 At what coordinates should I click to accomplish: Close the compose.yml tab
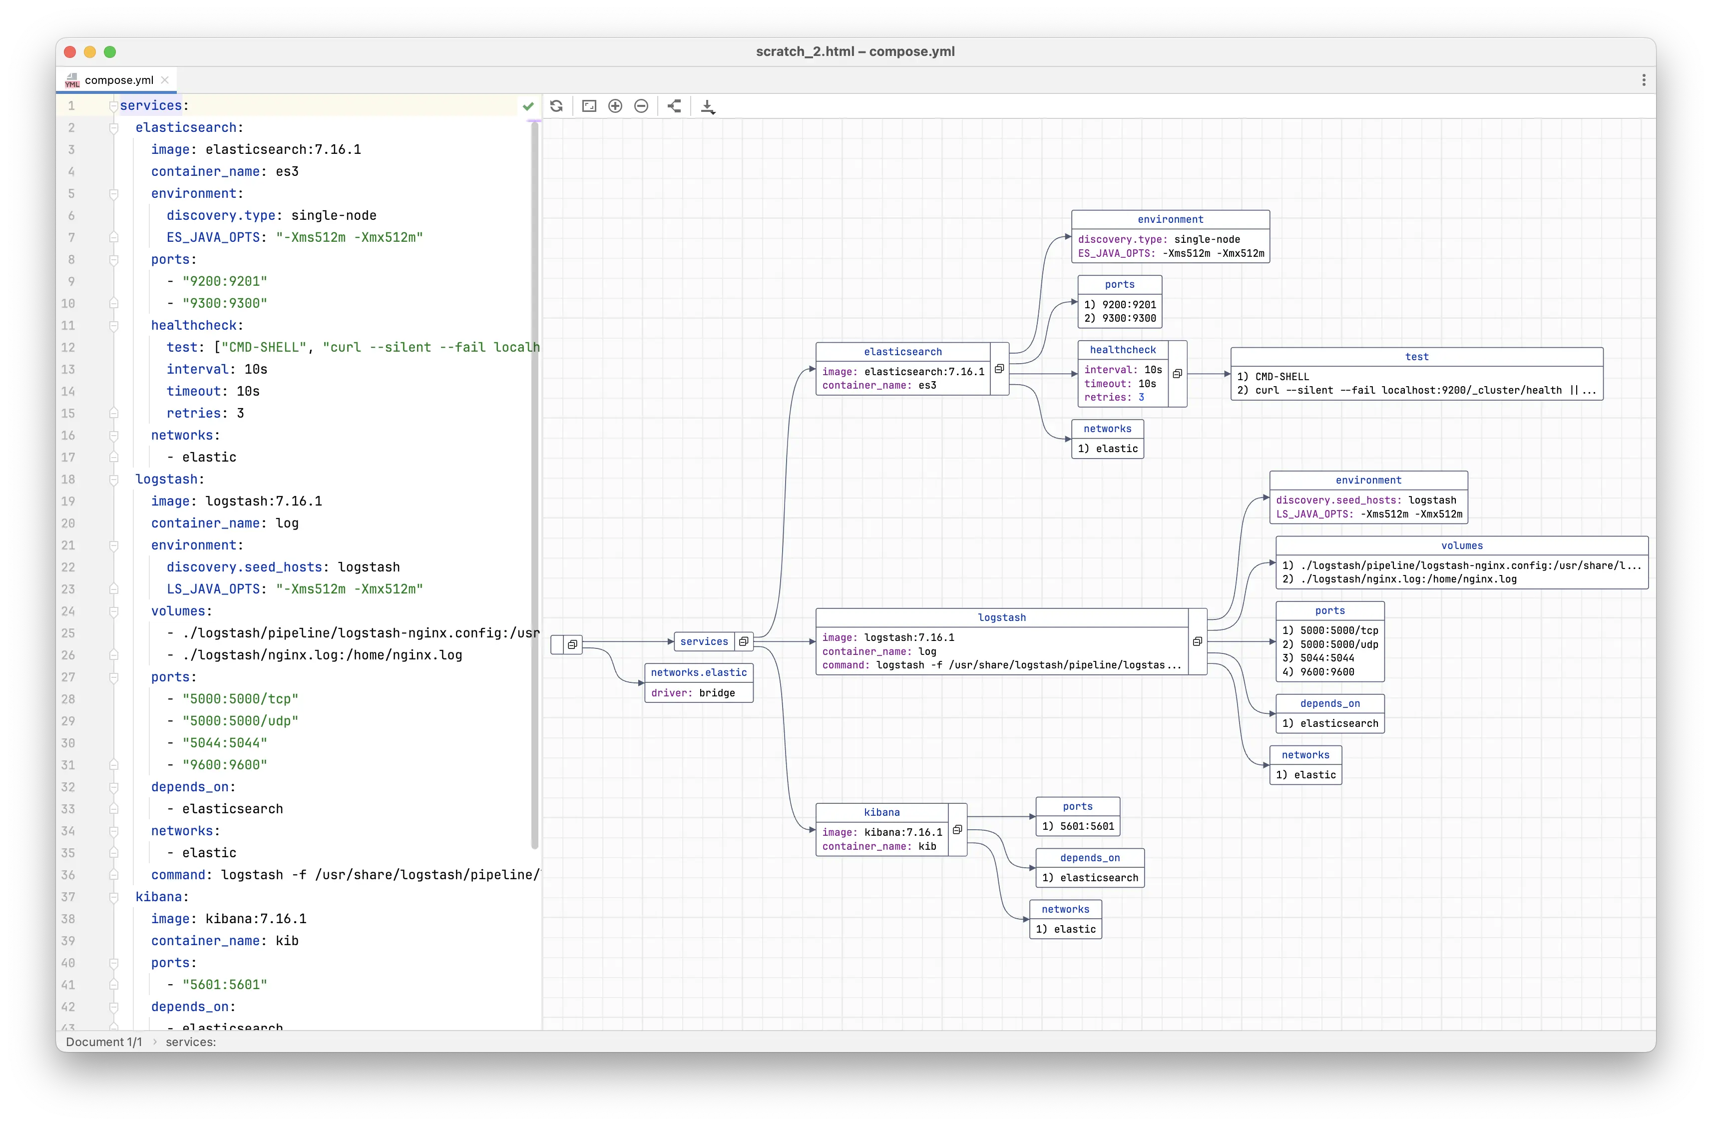[165, 80]
